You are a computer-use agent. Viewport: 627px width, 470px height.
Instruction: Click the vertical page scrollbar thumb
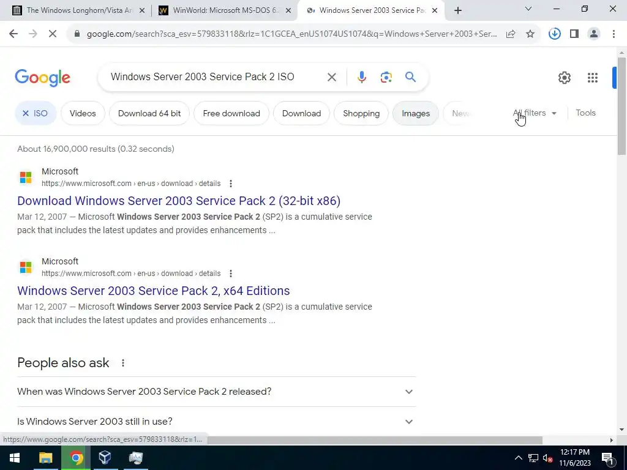point(621,106)
